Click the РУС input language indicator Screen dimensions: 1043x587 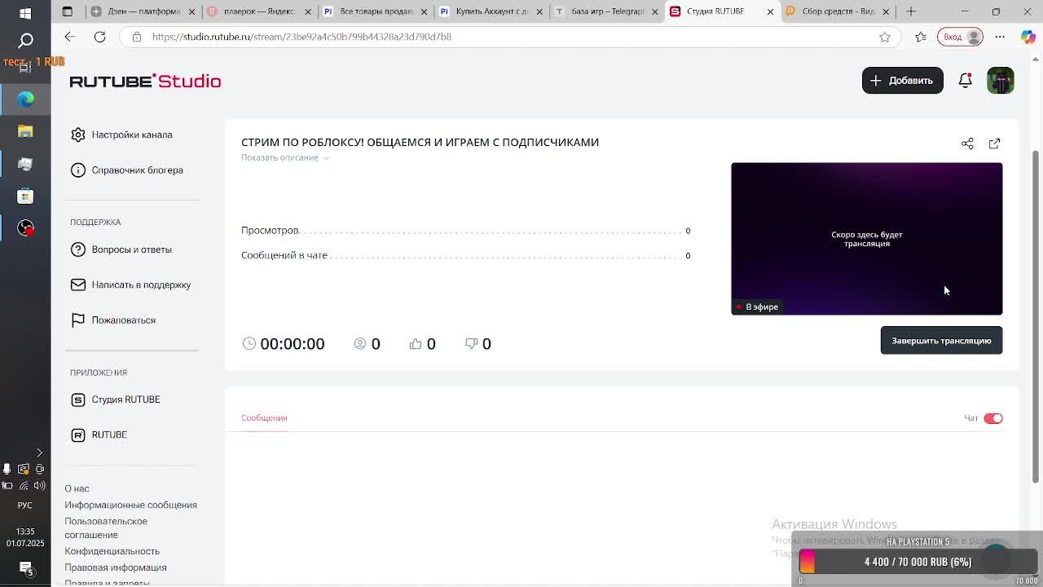(x=25, y=505)
